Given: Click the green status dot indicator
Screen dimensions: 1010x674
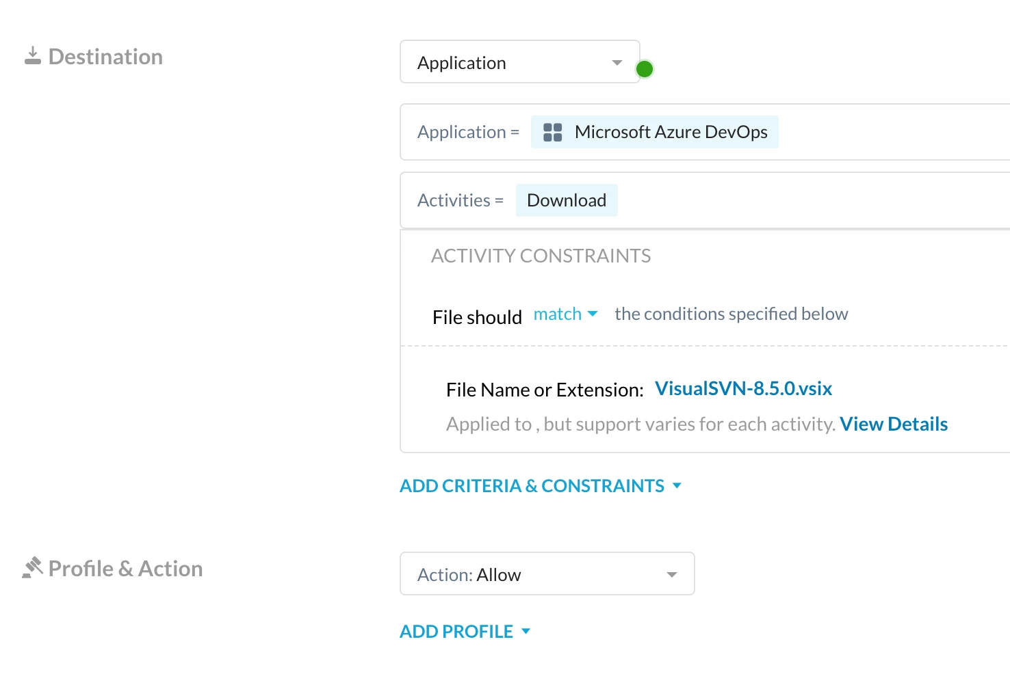Looking at the screenshot, I should coord(644,69).
